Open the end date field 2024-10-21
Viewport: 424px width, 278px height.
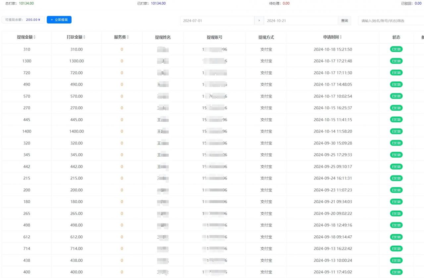(300, 20)
